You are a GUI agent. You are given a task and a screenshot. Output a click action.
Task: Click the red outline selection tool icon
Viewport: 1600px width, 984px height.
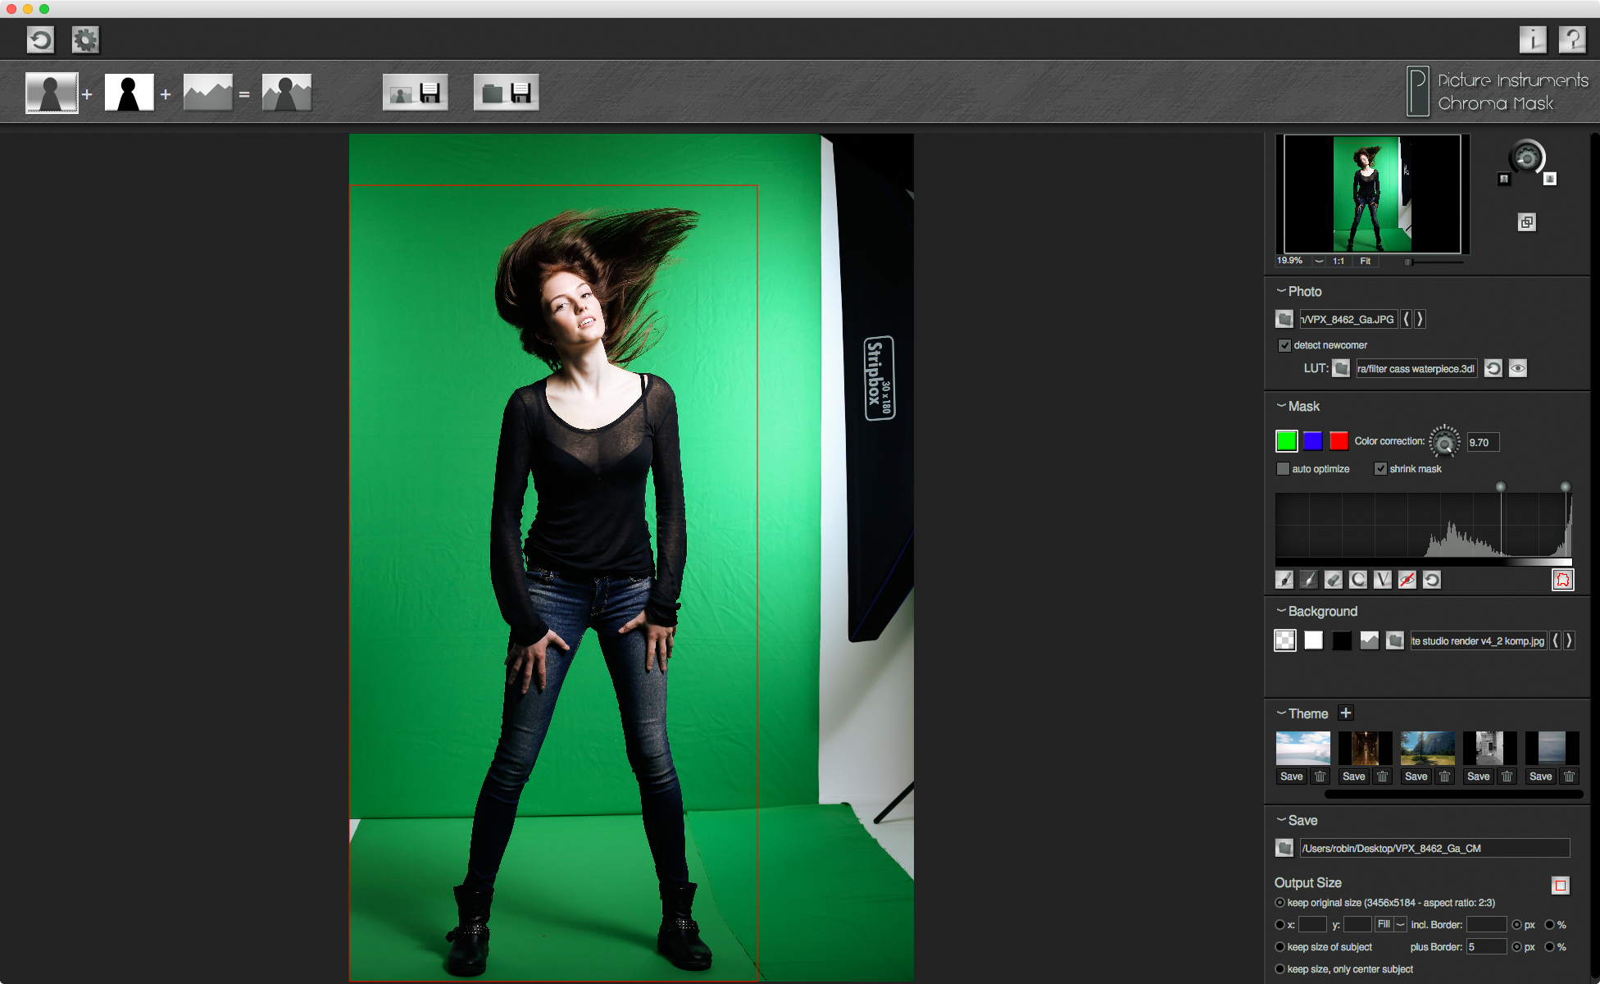click(x=1562, y=580)
